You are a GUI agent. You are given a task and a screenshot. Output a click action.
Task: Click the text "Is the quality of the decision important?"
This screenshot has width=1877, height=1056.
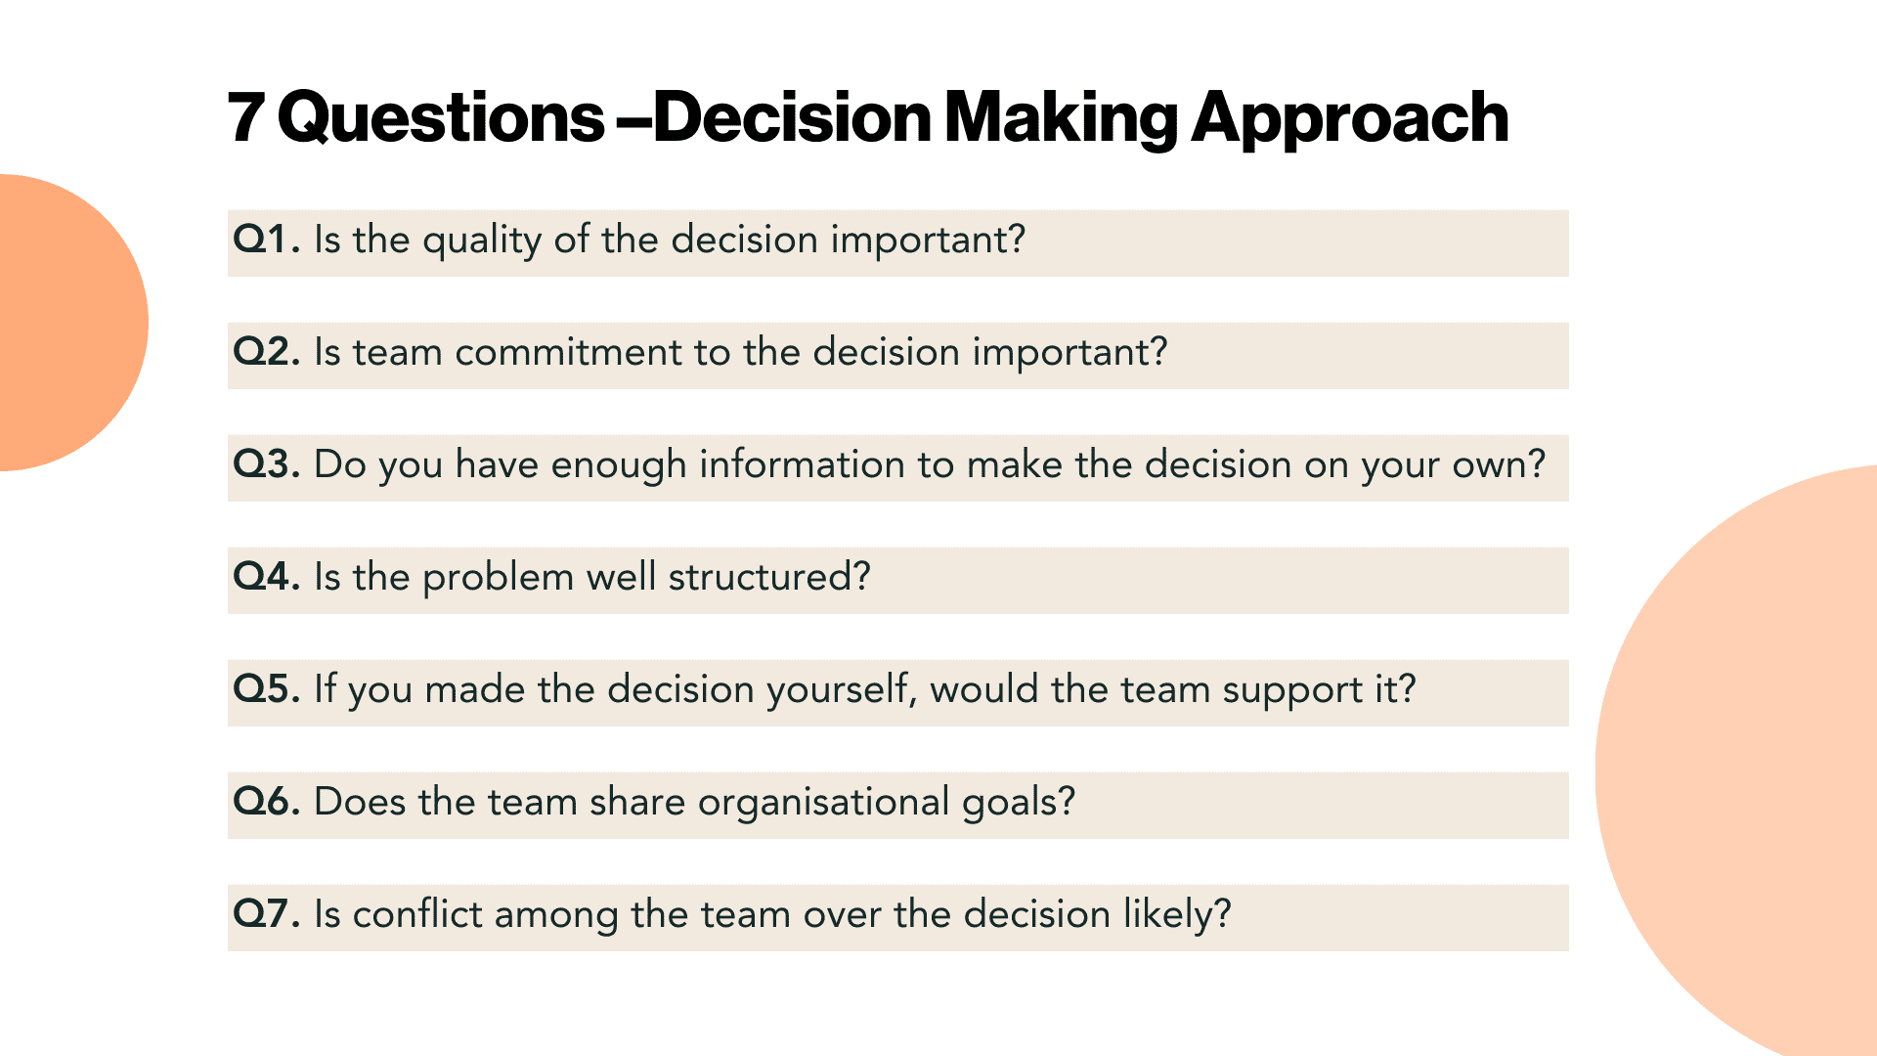click(670, 240)
